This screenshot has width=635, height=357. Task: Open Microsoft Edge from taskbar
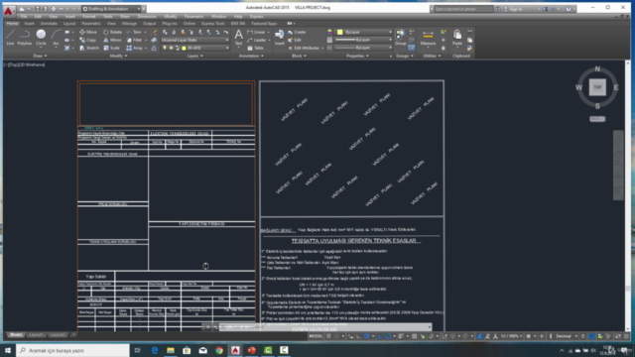(x=155, y=350)
